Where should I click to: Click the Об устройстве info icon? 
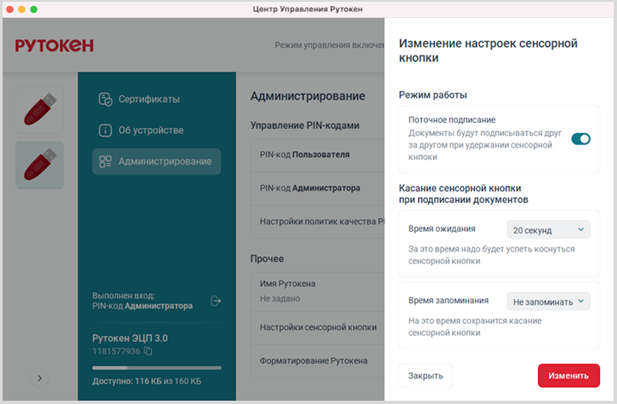click(105, 131)
